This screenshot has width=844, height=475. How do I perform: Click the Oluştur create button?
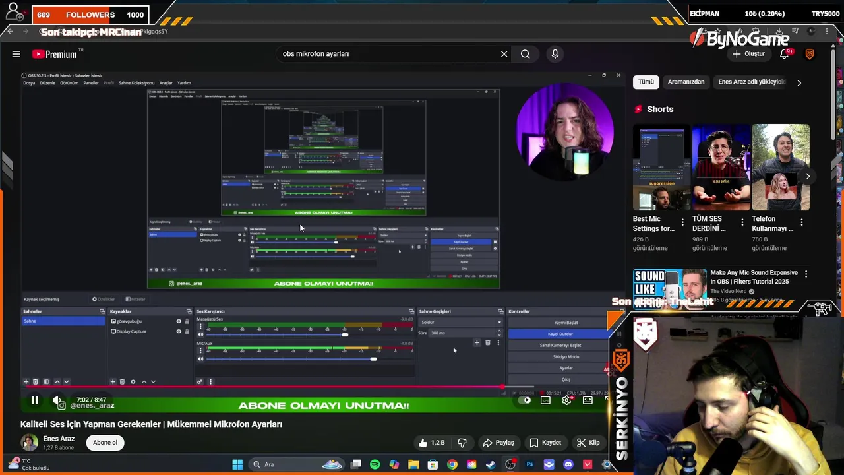(x=748, y=54)
